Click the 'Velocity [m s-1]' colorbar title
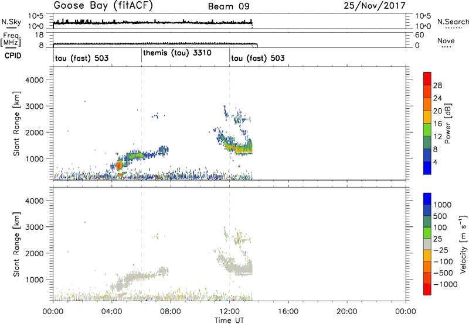The image size is (469, 324). (x=463, y=244)
